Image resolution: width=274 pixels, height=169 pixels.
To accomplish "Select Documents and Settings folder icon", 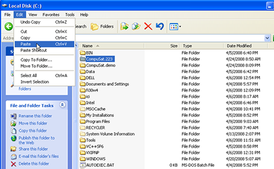I will coord(83,84).
